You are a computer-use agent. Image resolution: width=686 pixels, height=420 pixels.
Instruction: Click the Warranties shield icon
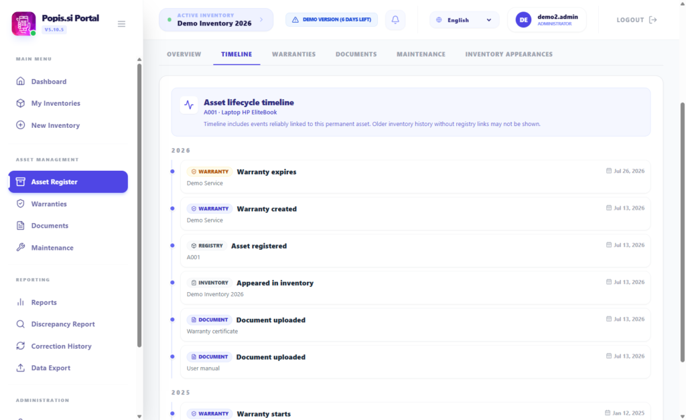(21, 204)
